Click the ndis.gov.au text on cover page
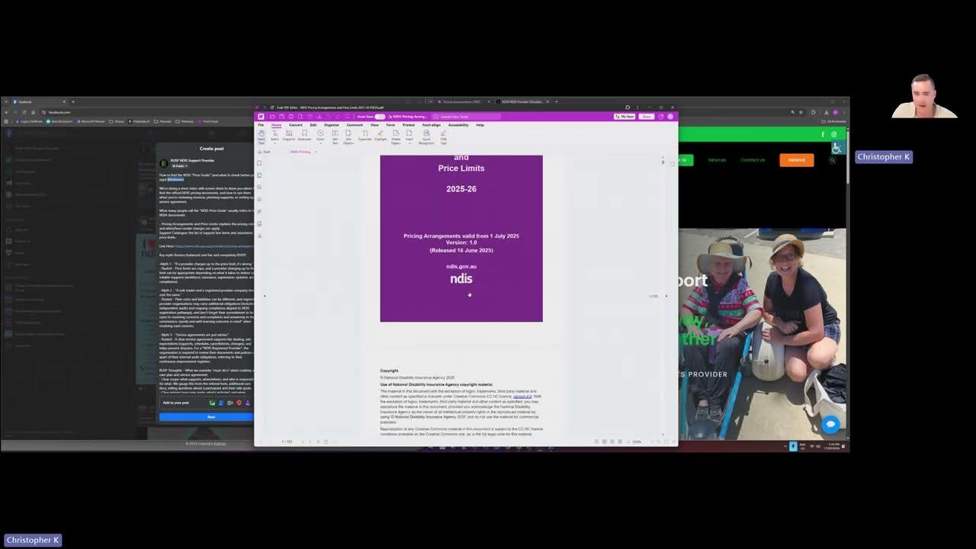 tap(461, 266)
